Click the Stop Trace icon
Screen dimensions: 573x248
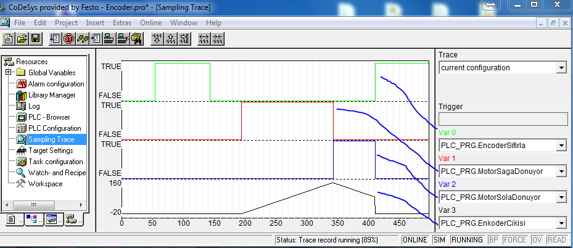point(184,38)
